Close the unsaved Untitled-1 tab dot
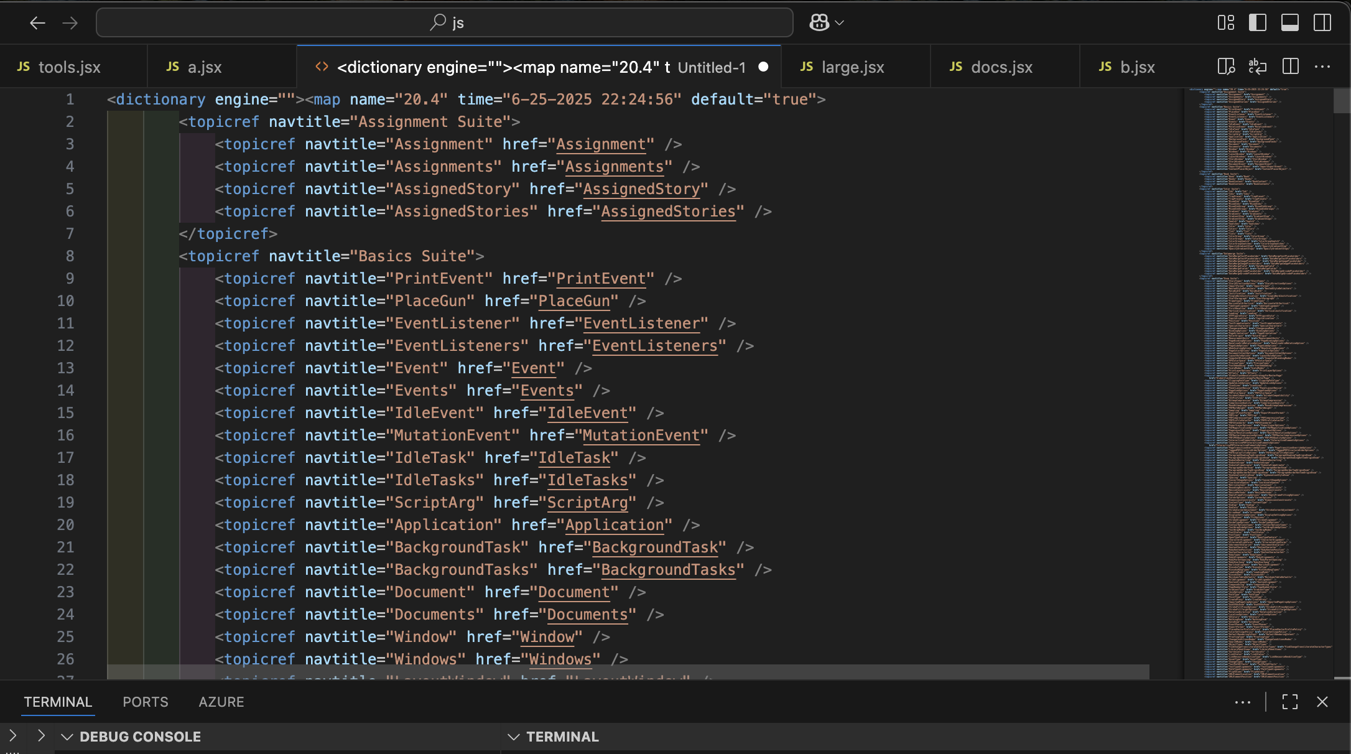The width and height of the screenshot is (1351, 754). click(x=763, y=67)
